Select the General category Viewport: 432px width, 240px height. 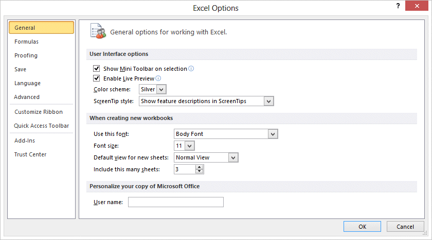point(41,28)
